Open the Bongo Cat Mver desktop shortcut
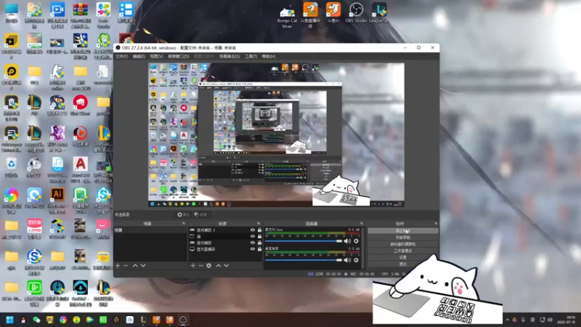 point(287,17)
